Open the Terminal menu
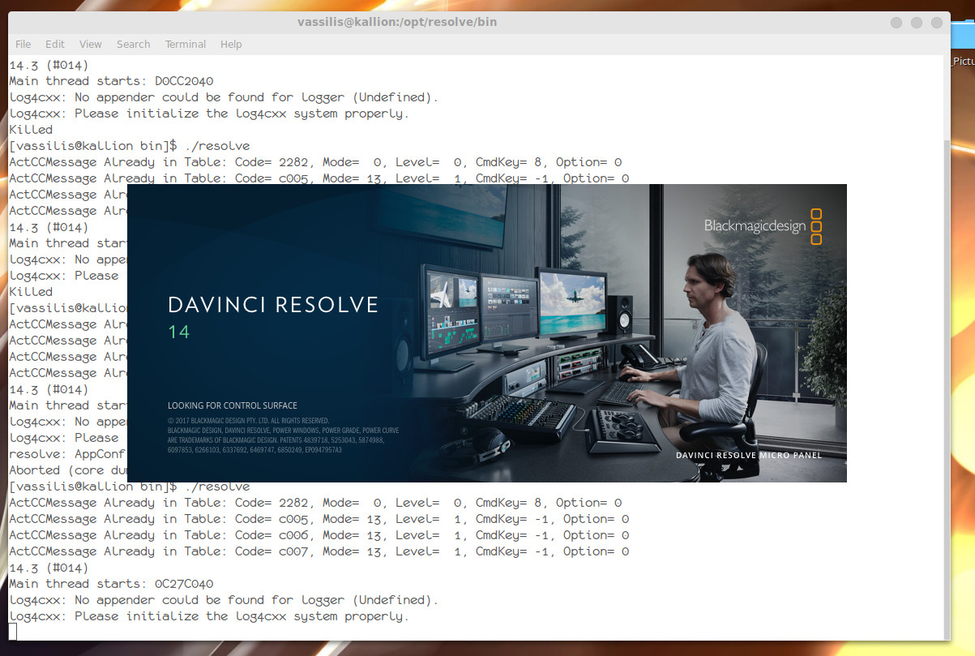Image resolution: width=975 pixels, height=656 pixels. [186, 44]
